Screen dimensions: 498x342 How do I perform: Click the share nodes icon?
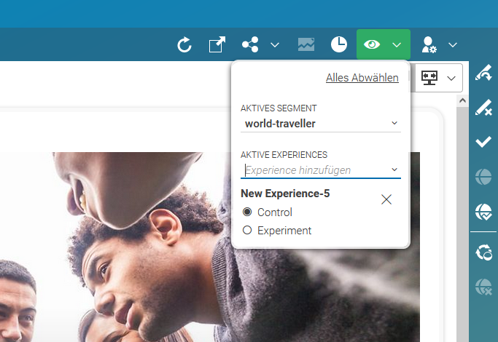250,45
